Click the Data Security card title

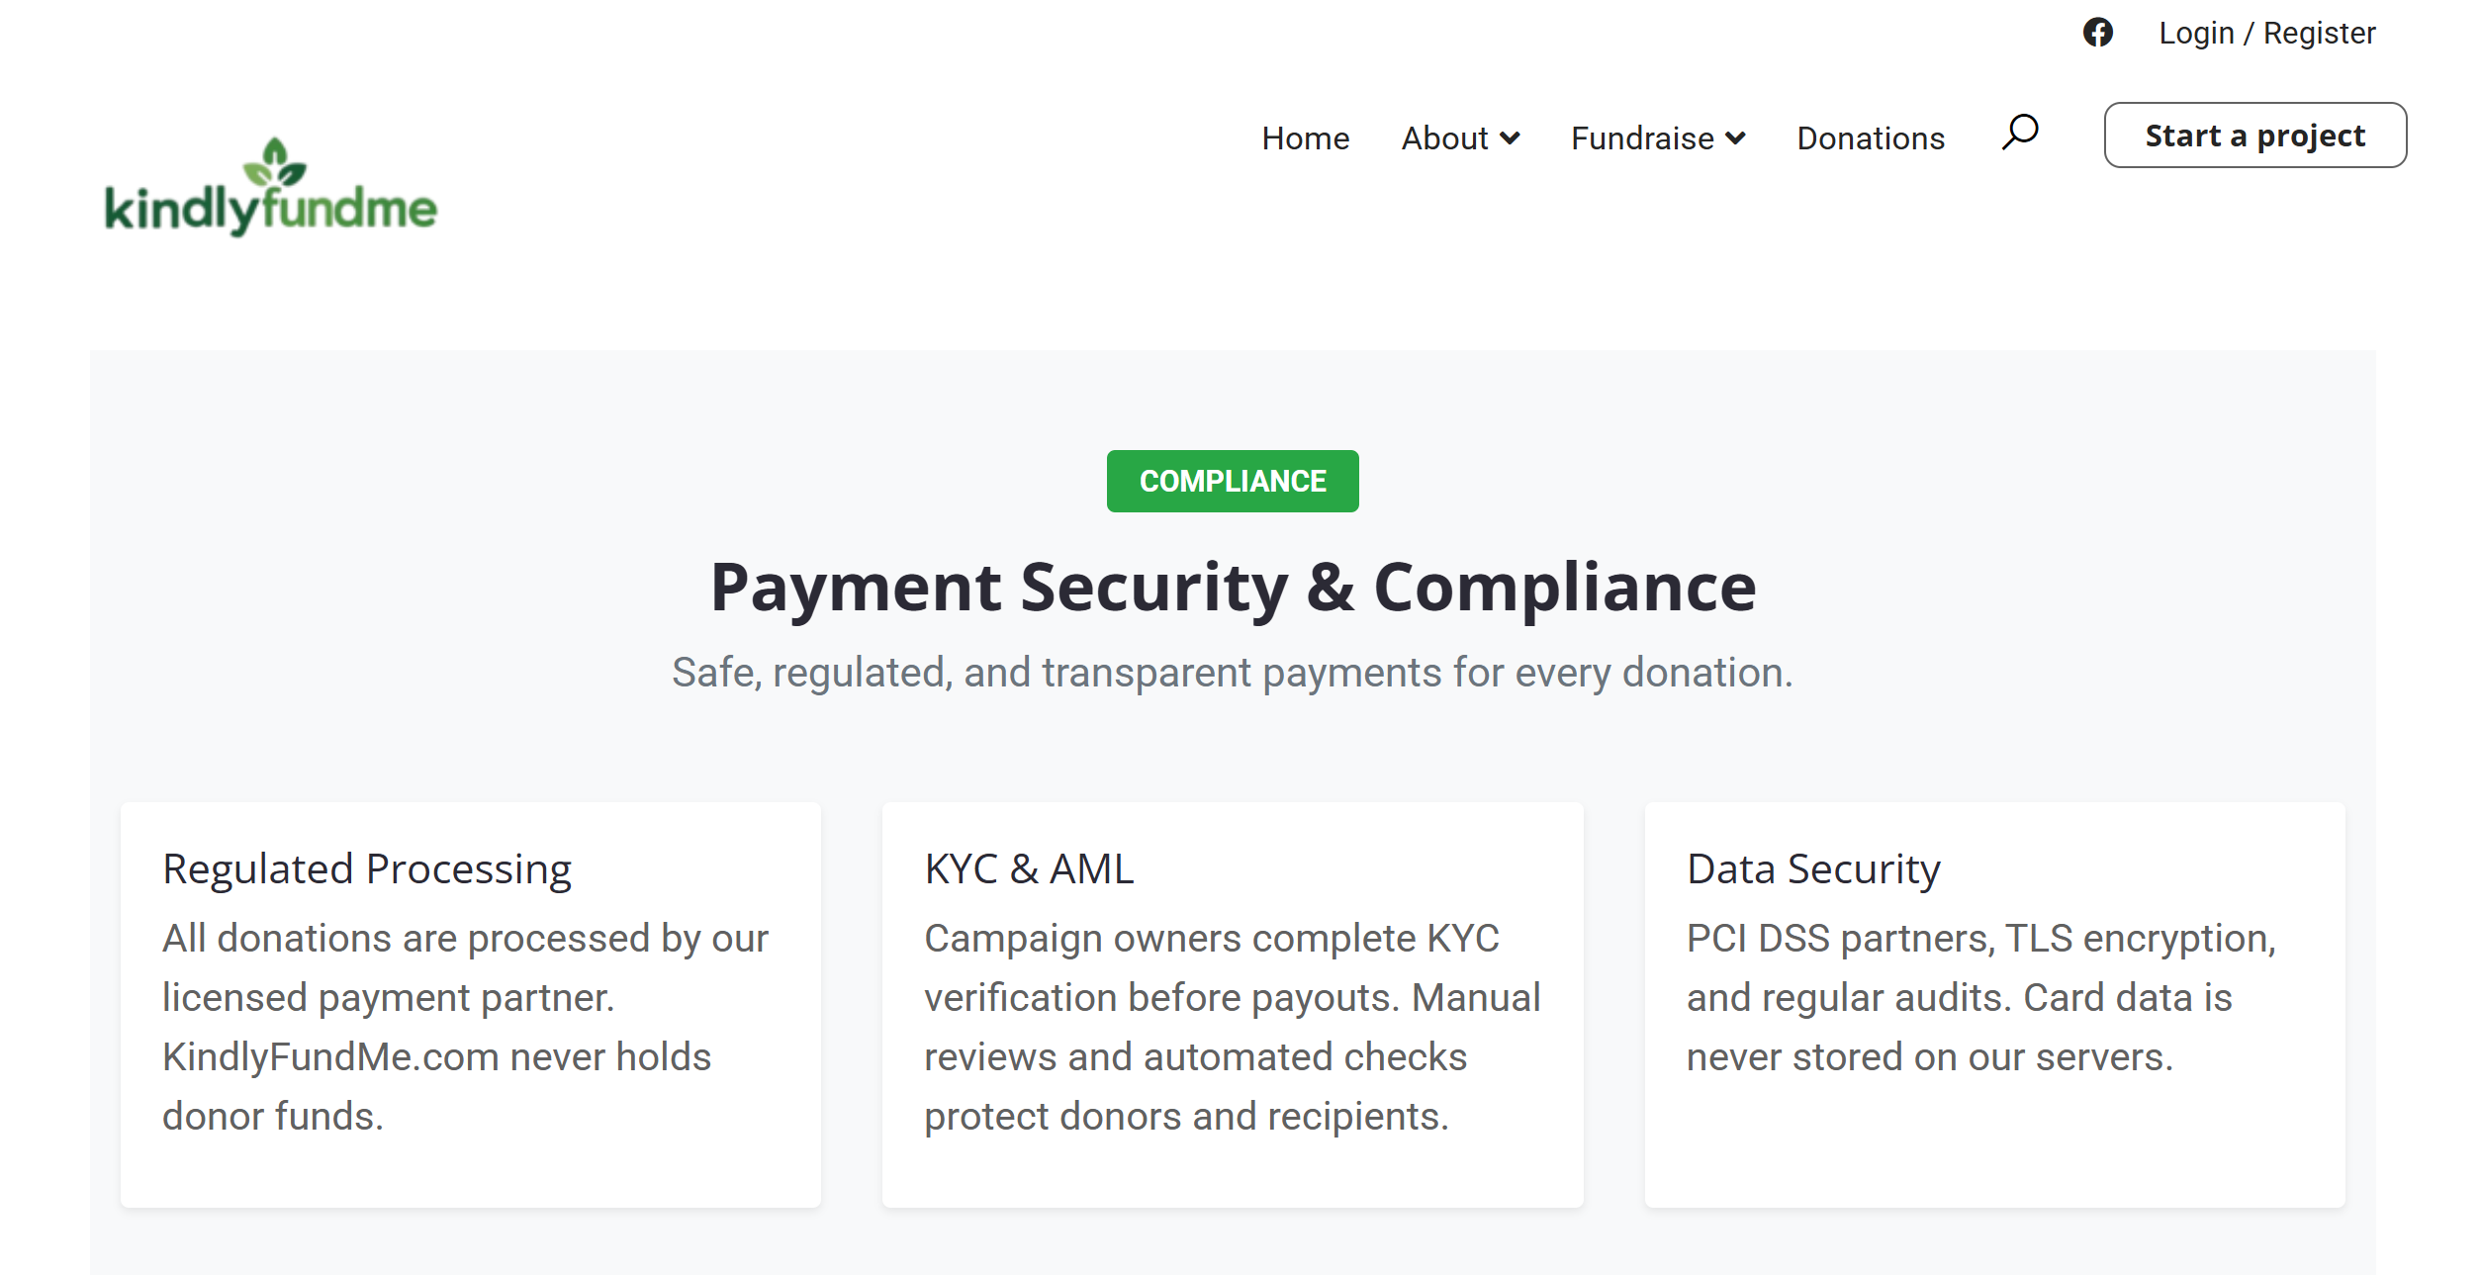[1813, 869]
